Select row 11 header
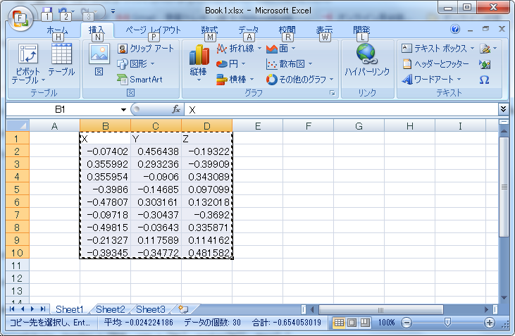The height and width of the screenshot is (336, 515). pyautogui.click(x=18, y=266)
